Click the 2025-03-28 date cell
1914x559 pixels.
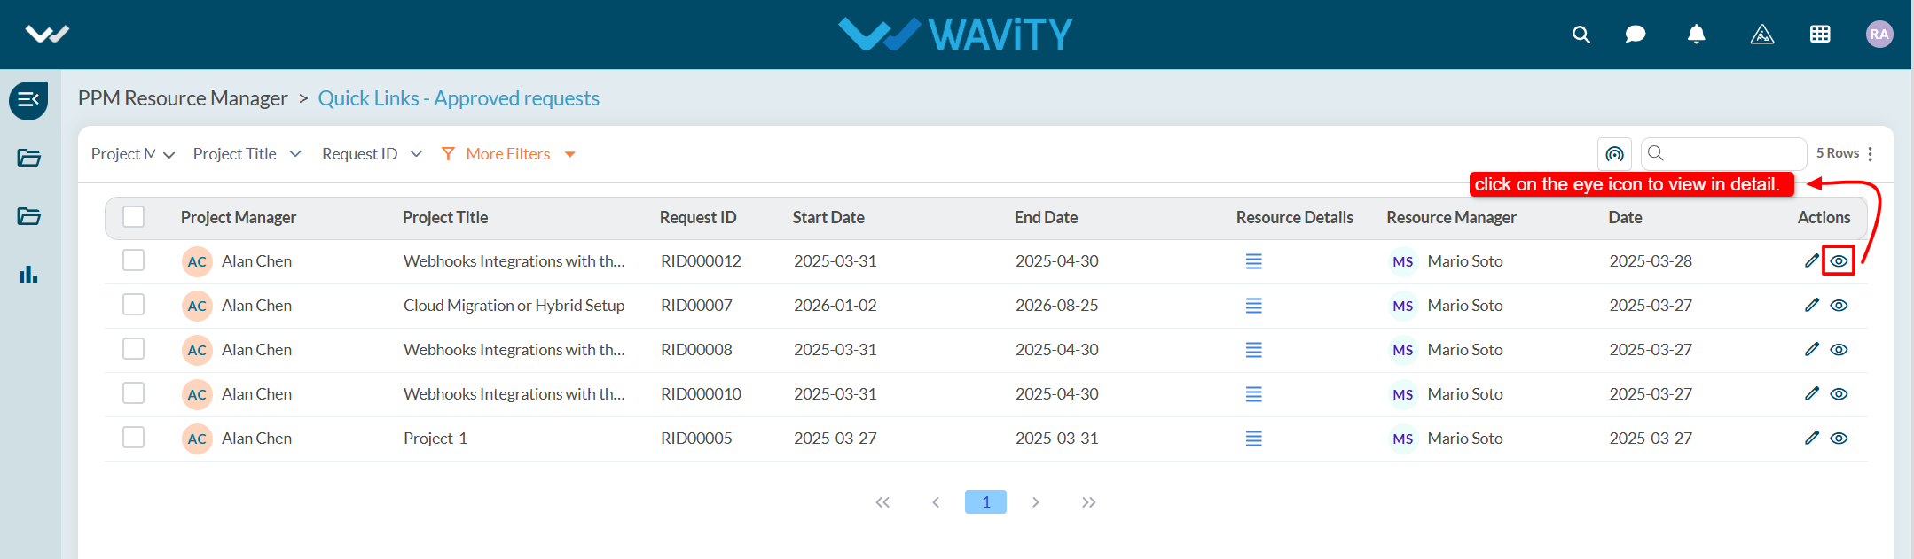coord(1651,261)
